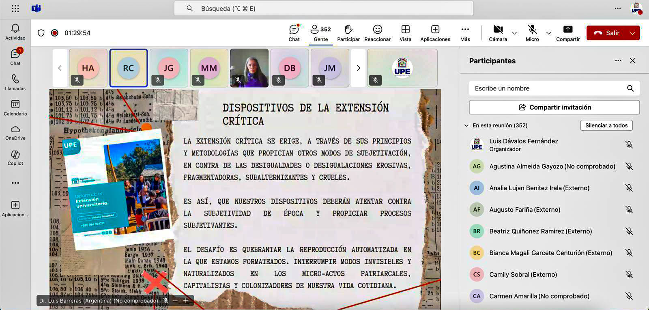649x310 pixels.
Task: Select the JM participant tile
Action: point(330,68)
